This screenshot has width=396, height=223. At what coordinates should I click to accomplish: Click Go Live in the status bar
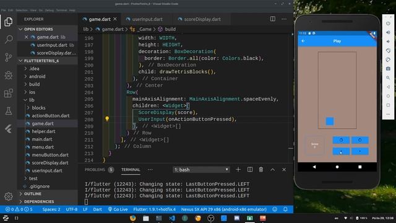pyautogui.click(x=118, y=209)
